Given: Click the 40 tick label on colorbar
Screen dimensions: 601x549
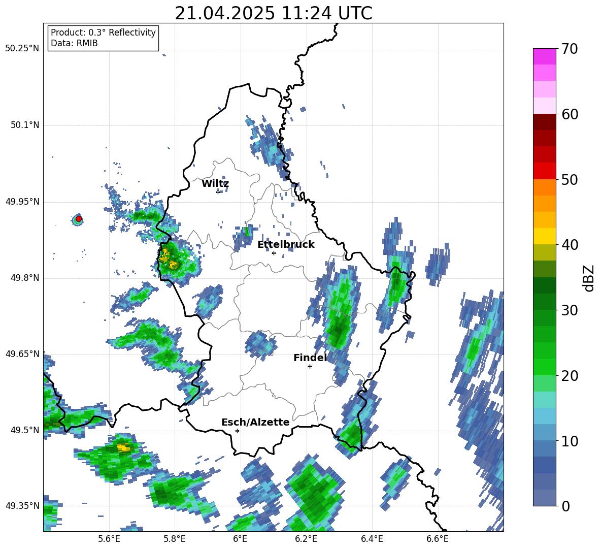Looking at the screenshot, I should pyautogui.click(x=569, y=245).
